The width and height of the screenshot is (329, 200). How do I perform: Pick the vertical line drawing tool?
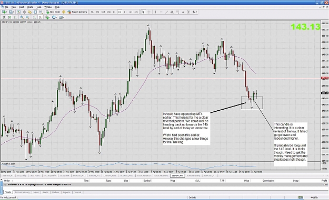click(155, 12)
